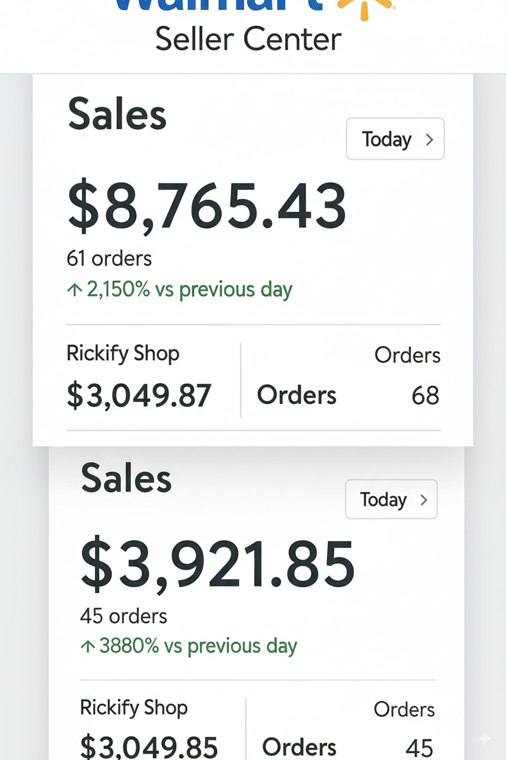The height and width of the screenshot is (760, 506).
Task: Click the green up arrow beside 2,150%
Action: point(74,290)
